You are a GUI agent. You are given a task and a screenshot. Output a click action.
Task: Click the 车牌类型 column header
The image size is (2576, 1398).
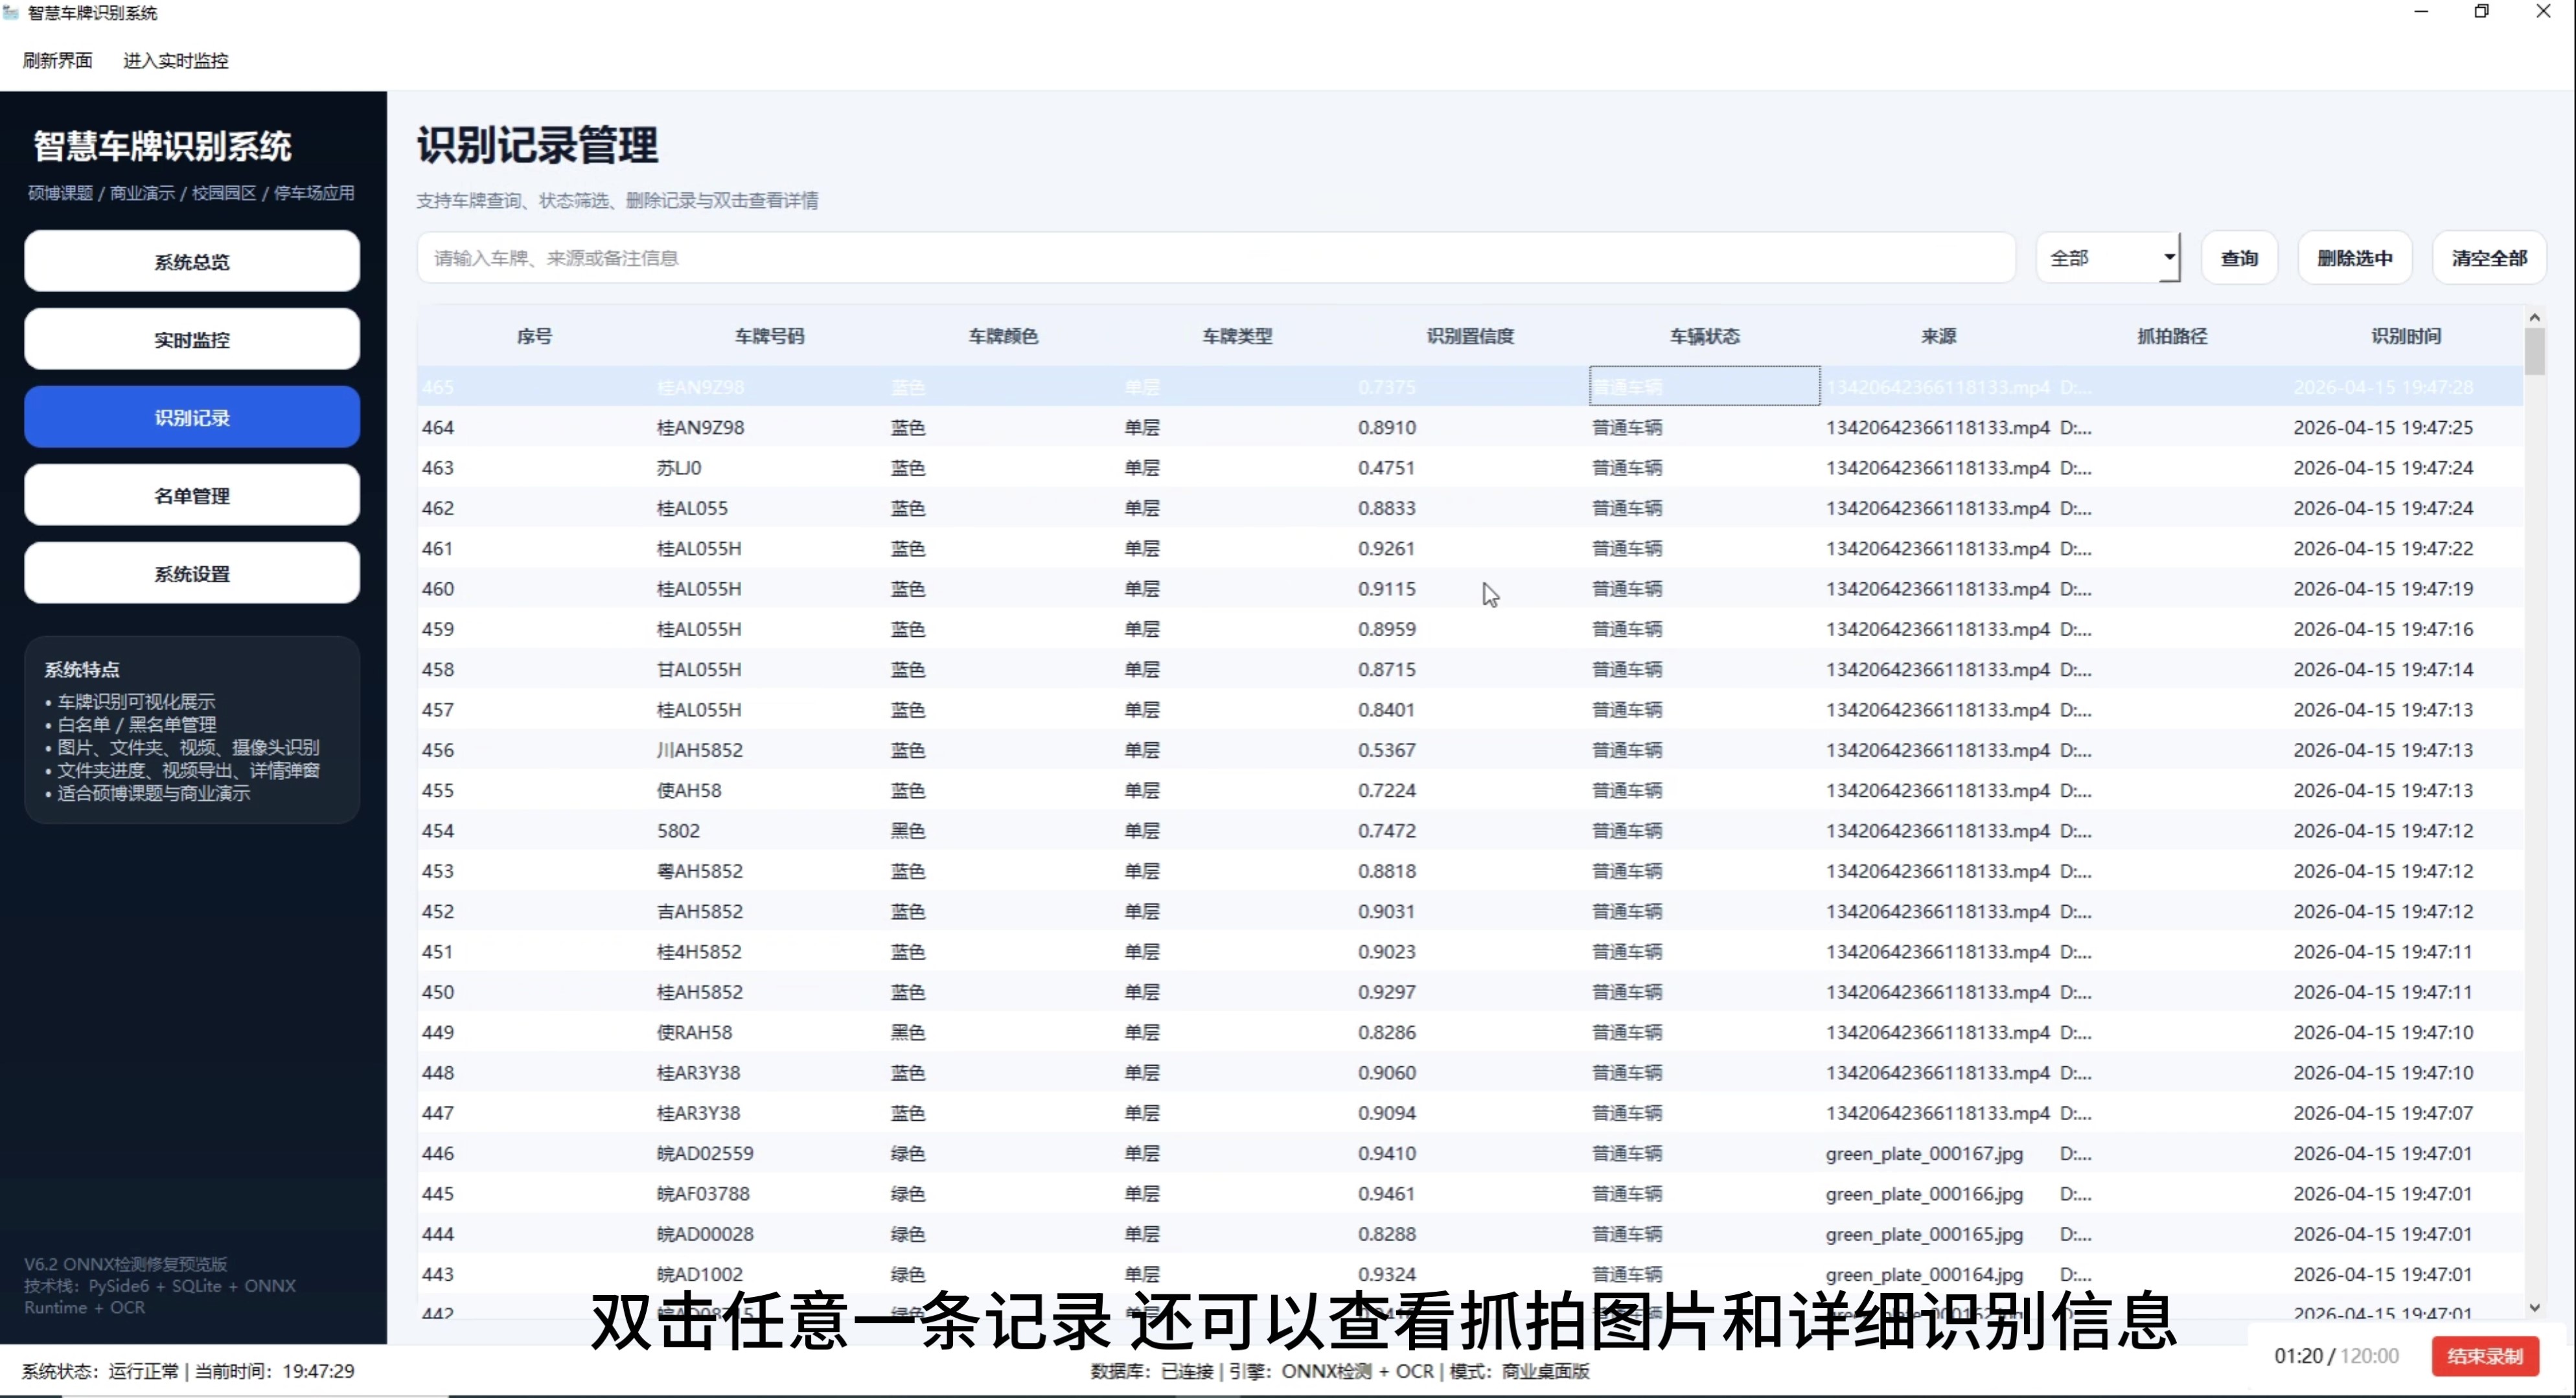tap(1237, 336)
